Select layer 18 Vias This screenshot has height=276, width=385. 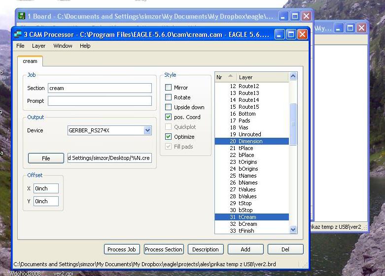(x=252, y=127)
